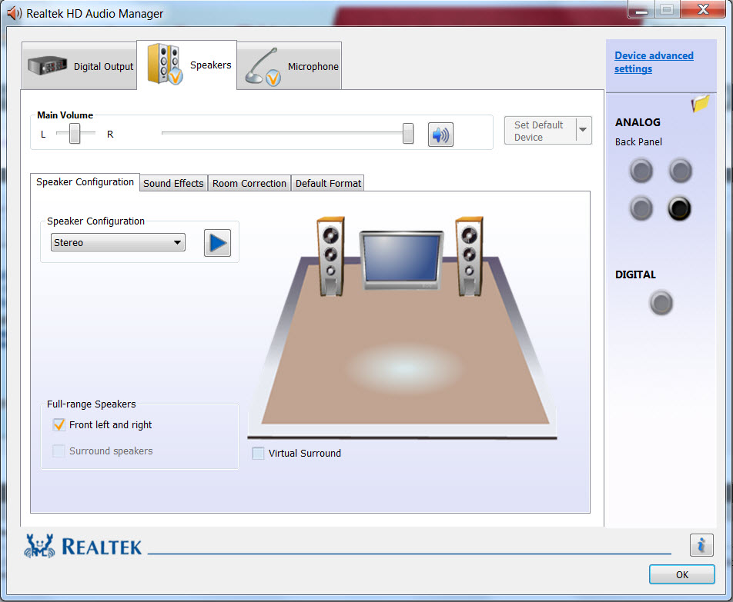This screenshot has width=733, height=602.
Task: Switch to the Digital Output tab
Action: tap(79, 66)
